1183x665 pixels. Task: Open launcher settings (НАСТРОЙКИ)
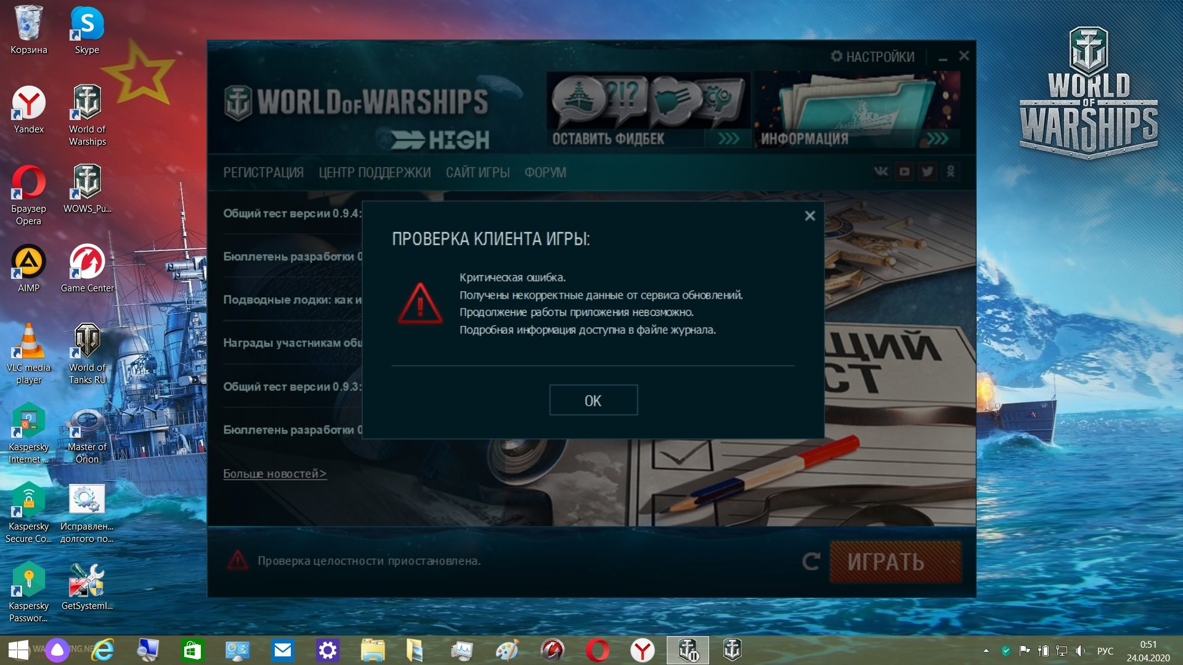coord(872,57)
